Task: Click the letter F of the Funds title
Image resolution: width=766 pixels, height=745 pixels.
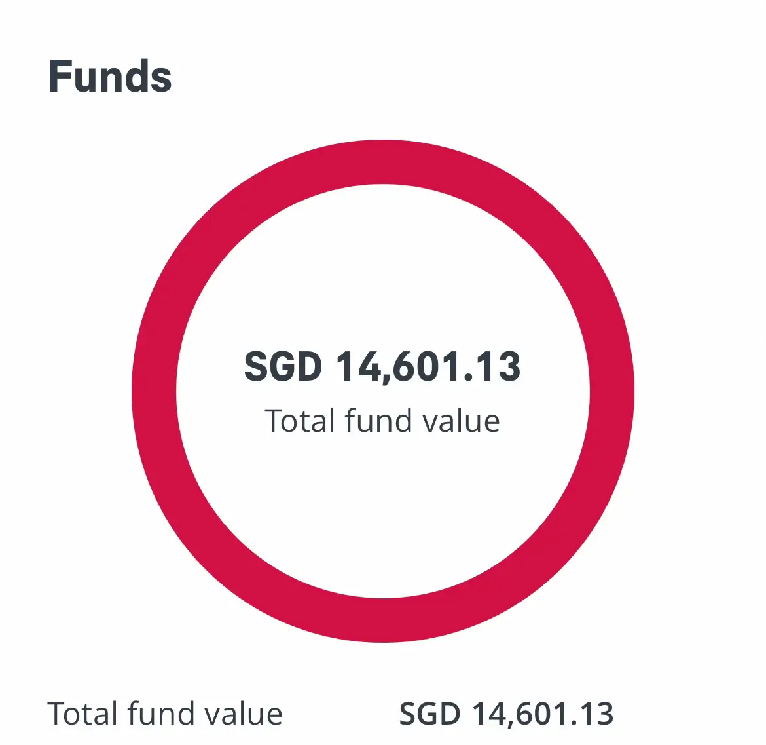Action: tap(60, 77)
